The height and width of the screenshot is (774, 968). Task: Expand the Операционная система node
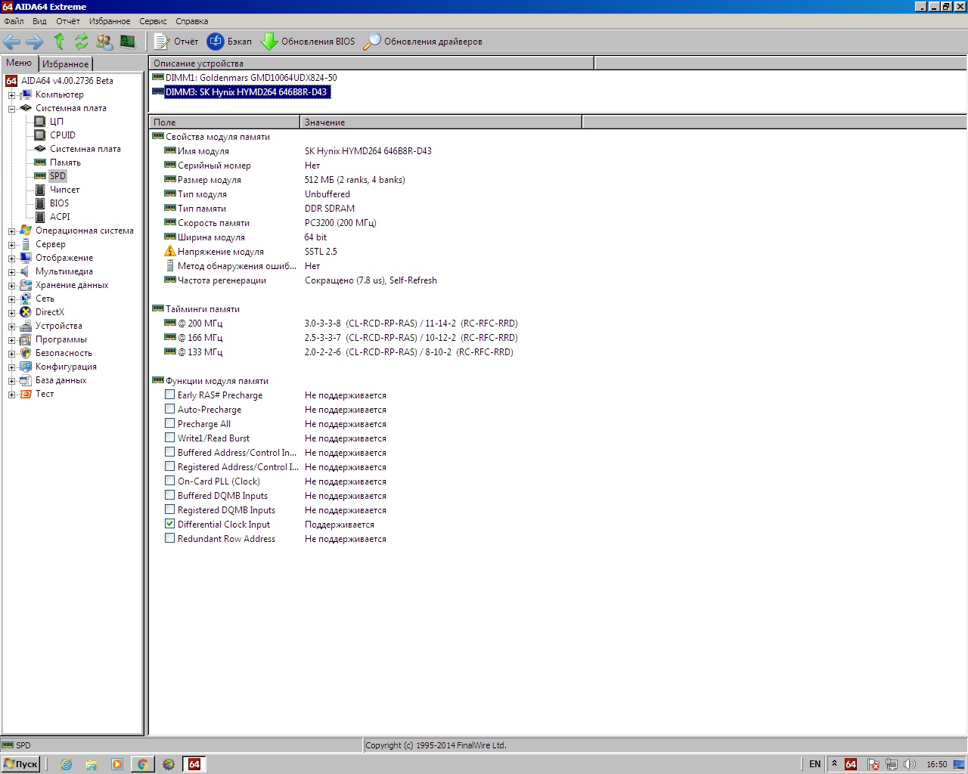[x=11, y=231]
